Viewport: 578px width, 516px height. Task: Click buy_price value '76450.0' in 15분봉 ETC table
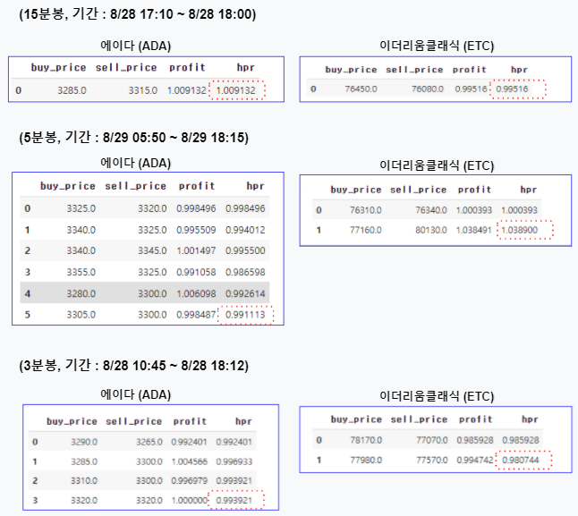point(361,89)
